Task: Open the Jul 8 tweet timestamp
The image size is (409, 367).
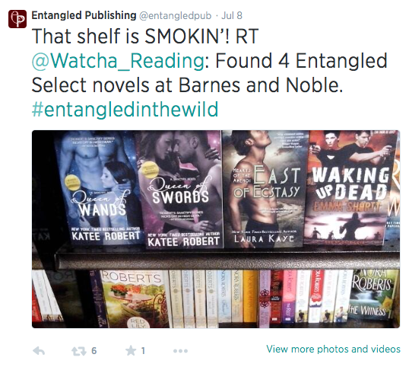Action: (x=232, y=15)
